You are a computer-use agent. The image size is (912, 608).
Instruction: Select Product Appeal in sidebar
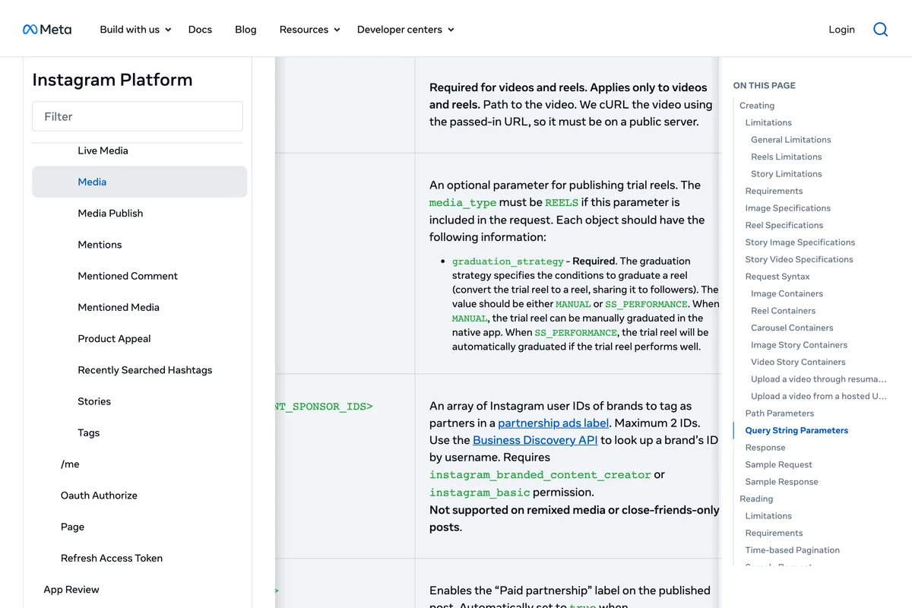pyautogui.click(x=114, y=339)
